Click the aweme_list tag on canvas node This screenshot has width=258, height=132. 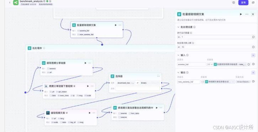click(83, 31)
